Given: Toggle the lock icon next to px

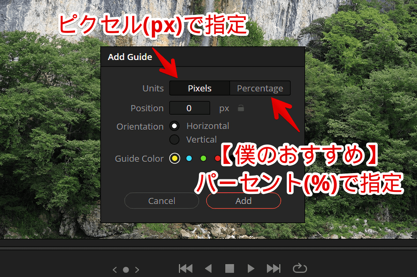Looking at the screenshot, I should click(241, 108).
